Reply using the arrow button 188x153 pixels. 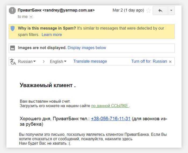(160, 10)
